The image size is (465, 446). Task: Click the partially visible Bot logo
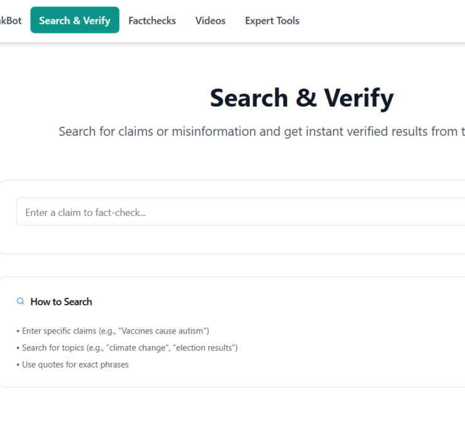pyautogui.click(x=11, y=21)
